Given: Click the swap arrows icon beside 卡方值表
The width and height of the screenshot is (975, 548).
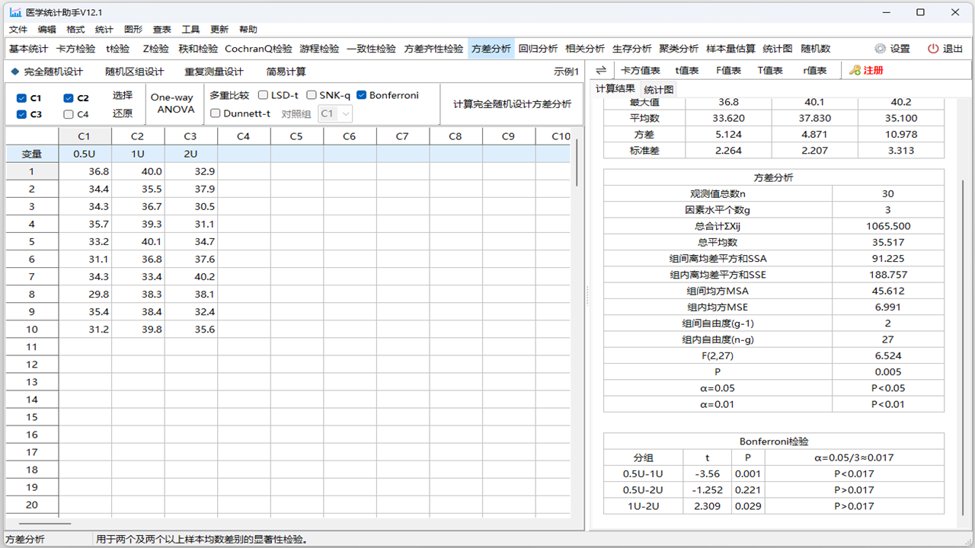Looking at the screenshot, I should pos(601,69).
